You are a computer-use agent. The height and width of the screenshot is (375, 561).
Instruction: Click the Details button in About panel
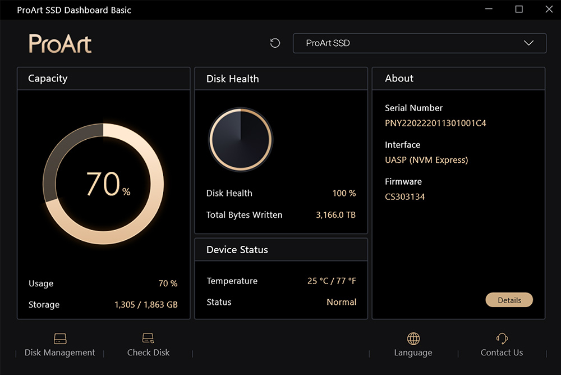tap(509, 300)
